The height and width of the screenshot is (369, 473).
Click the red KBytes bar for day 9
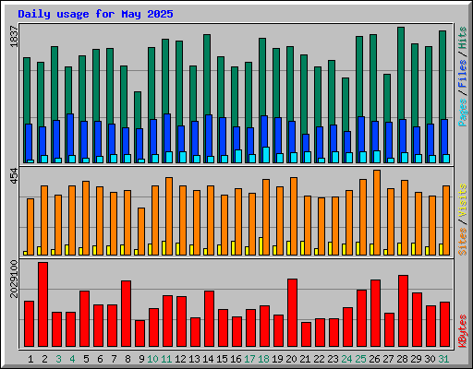(140, 334)
